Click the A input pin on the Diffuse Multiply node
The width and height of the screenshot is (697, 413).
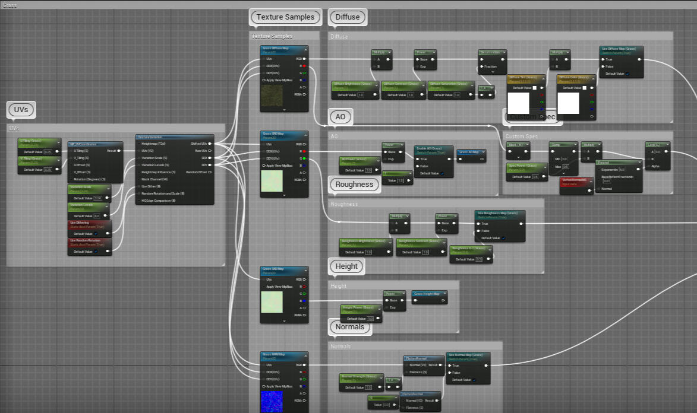click(x=374, y=59)
